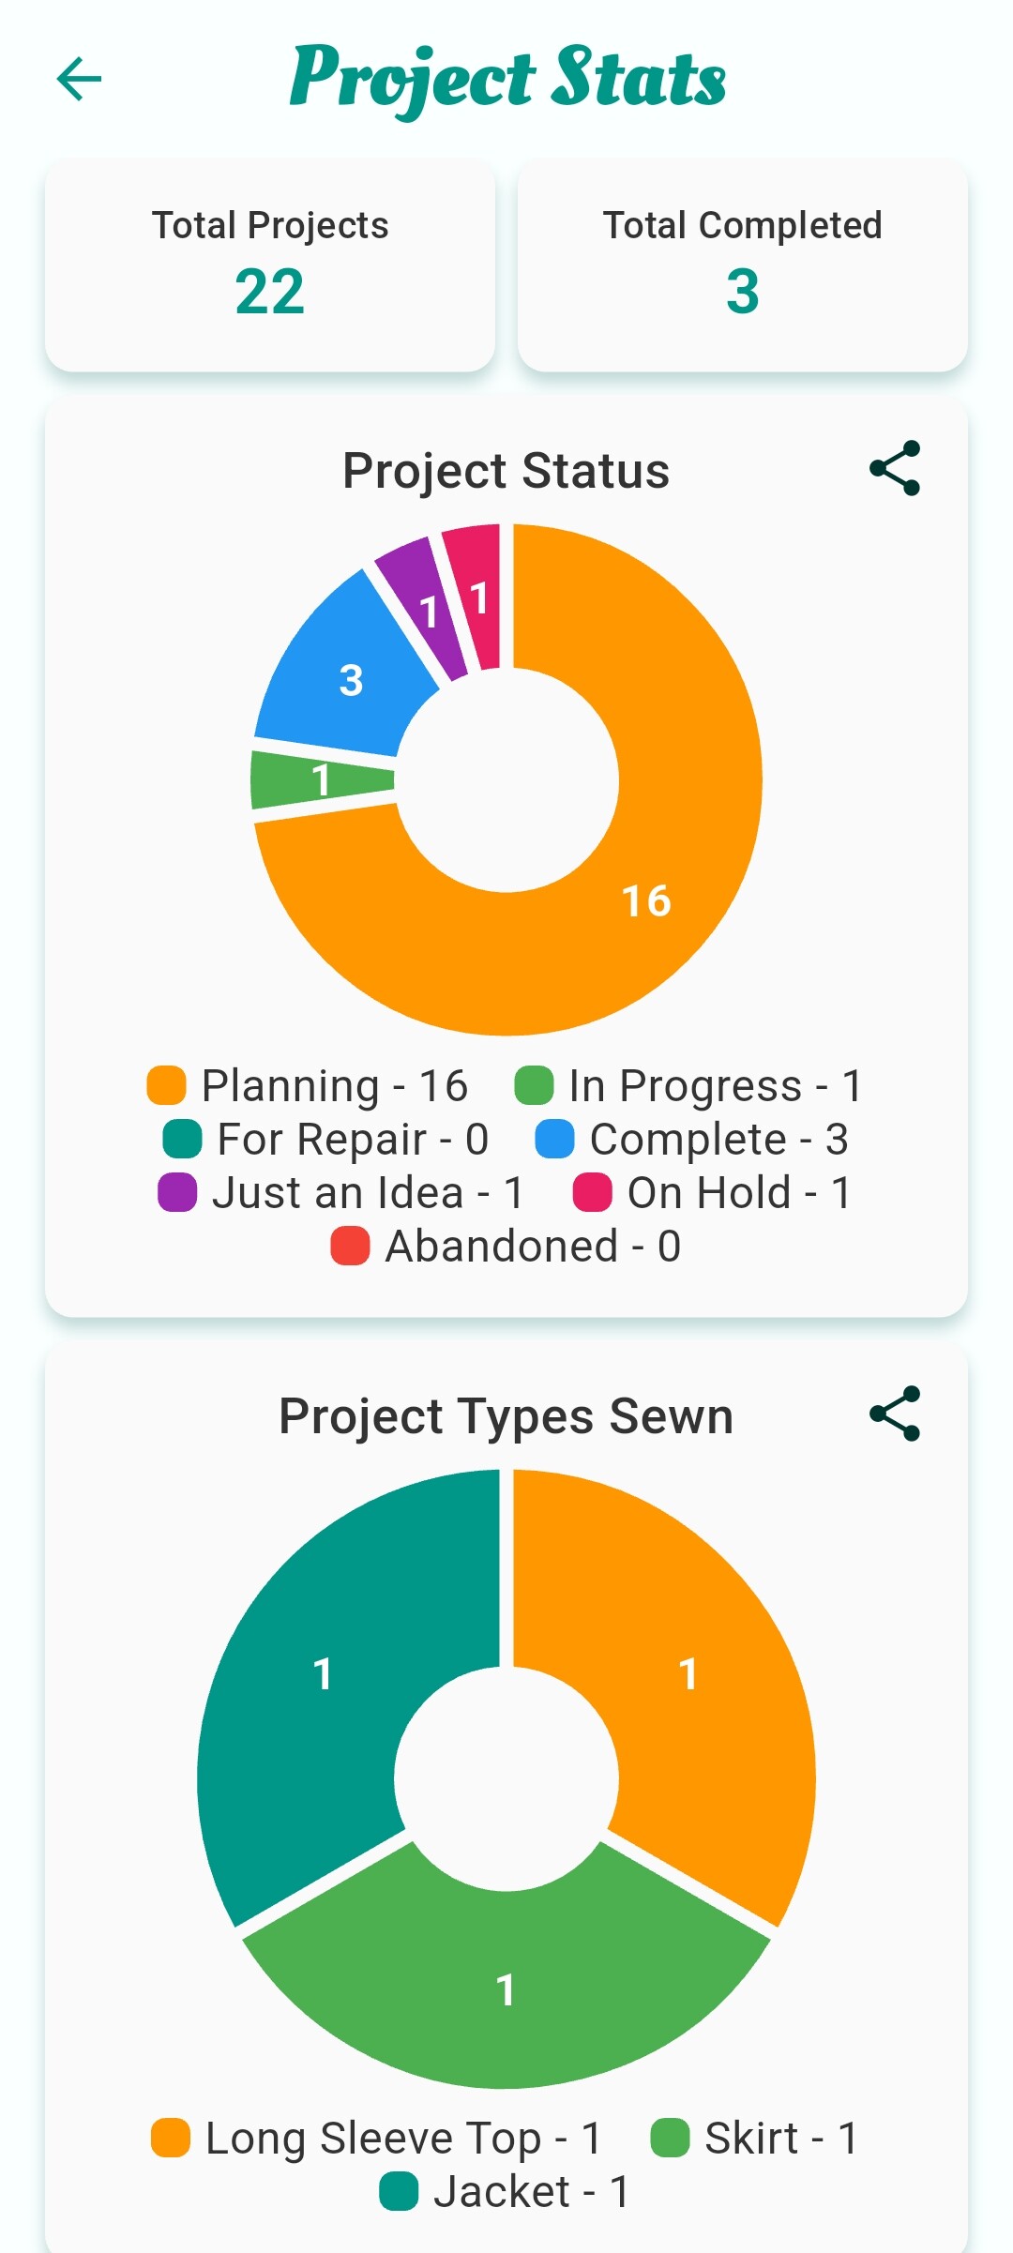The width and height of the screenshot is (1013, 2253).
Task: Click the red Abandoned legend swatch
Action: [350, 1246]
